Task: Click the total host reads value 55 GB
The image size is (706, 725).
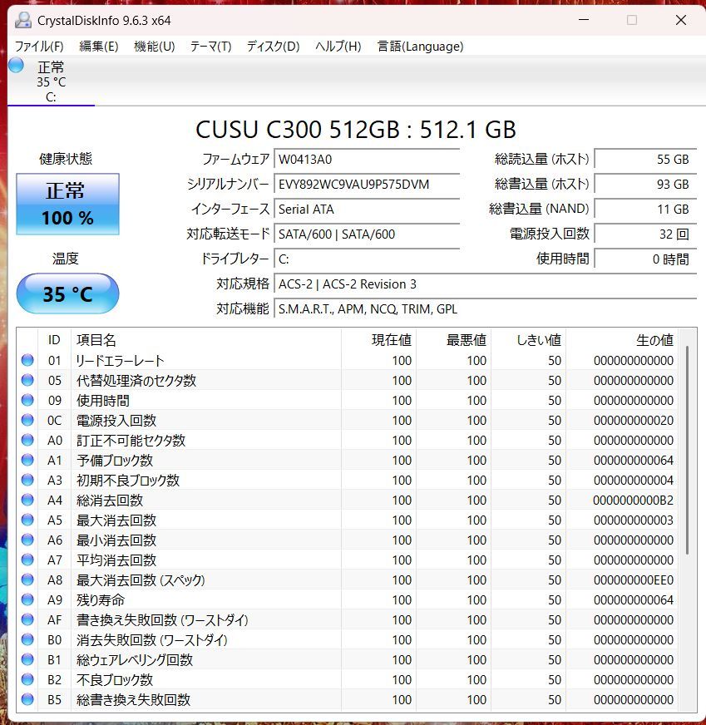Action: pos(645,160)
